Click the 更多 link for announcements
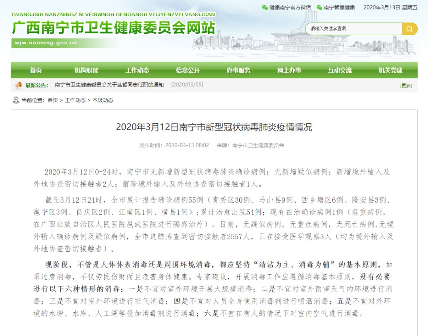 pos(406,85)
